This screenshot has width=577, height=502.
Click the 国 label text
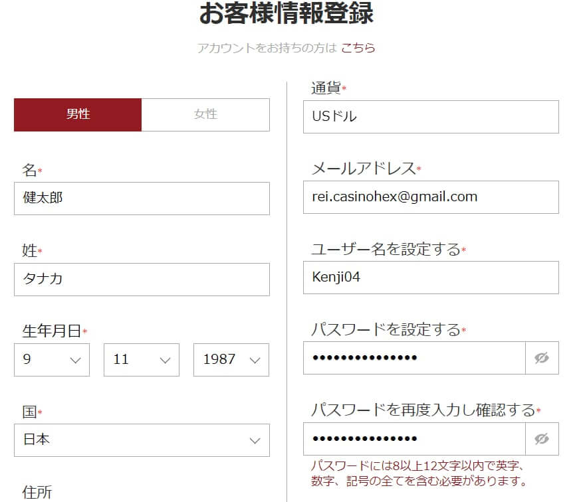pyautogui.click(x=29, y=412)
